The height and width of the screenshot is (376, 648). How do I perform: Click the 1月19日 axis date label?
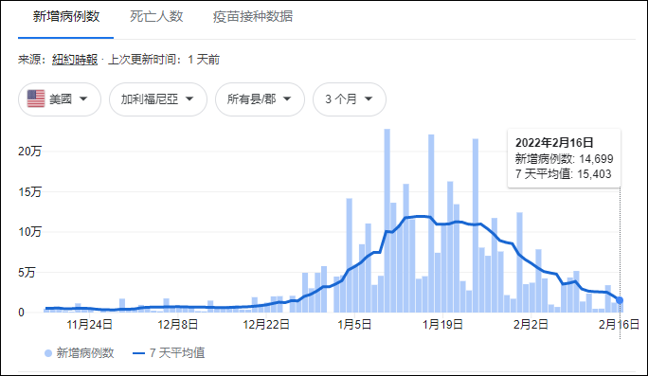tap(442, 324)
